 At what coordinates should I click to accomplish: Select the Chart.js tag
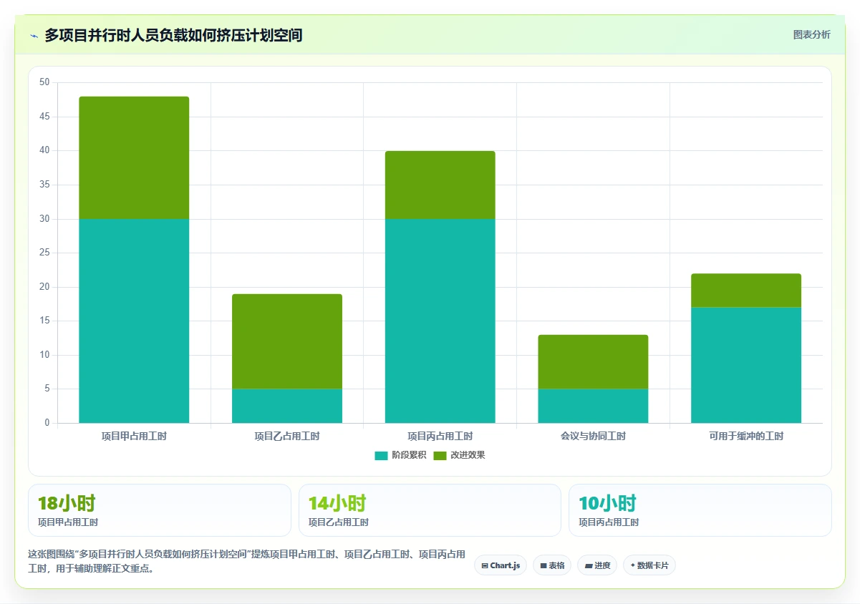[501, 565]
